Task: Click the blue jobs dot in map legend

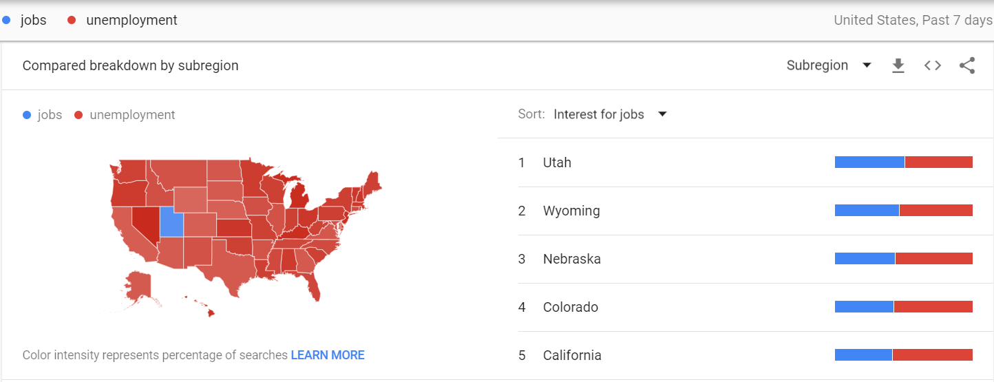Action: point(27,115)
